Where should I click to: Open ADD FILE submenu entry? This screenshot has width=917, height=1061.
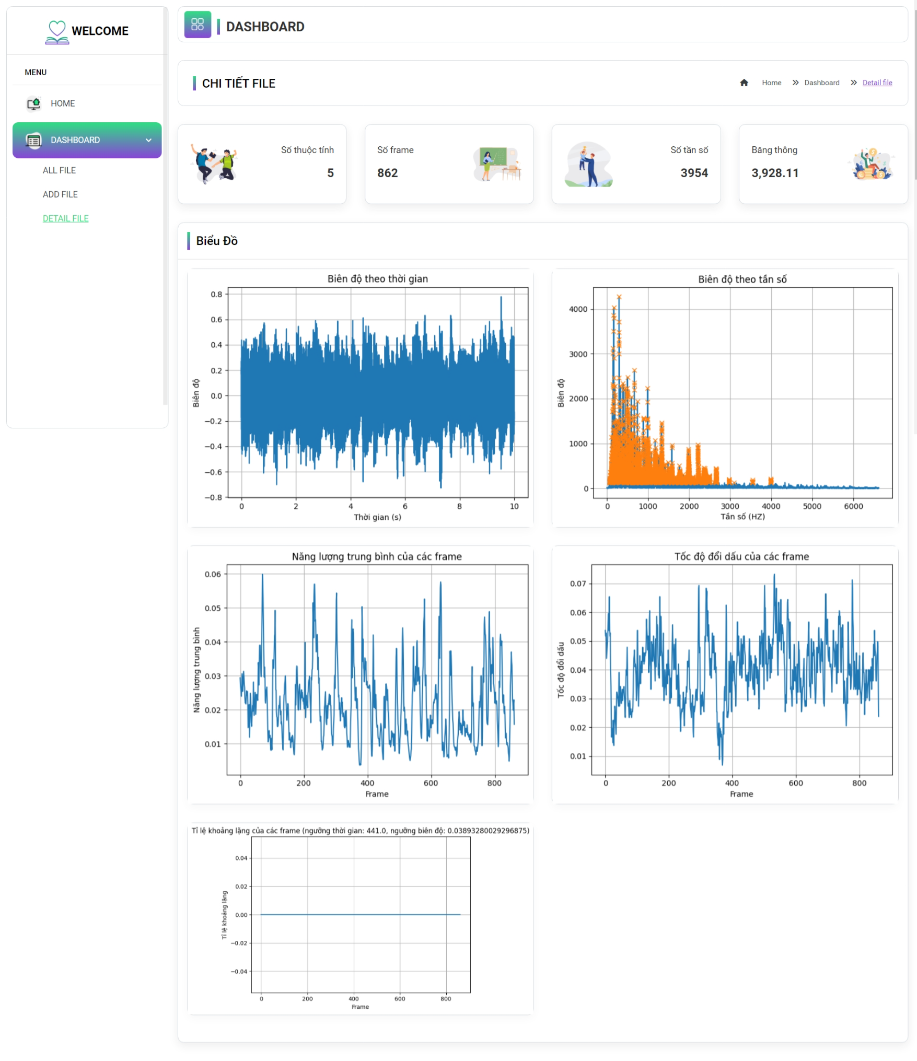tap(60, 194)
